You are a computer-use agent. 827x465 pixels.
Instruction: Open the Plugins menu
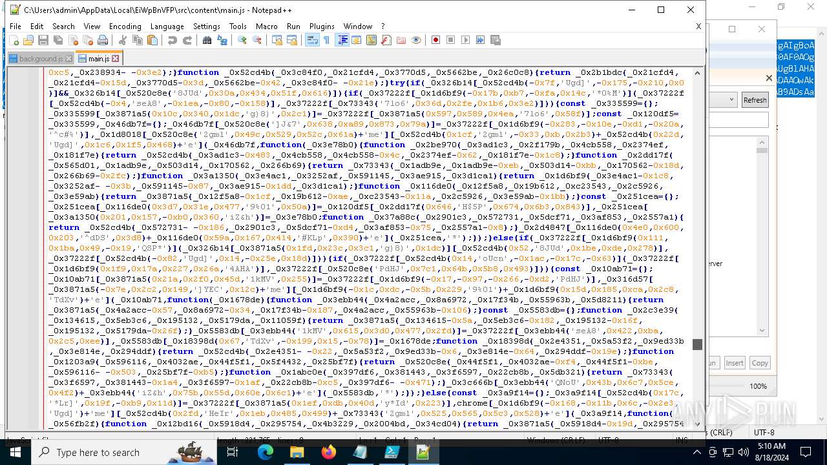coord(322,26)
